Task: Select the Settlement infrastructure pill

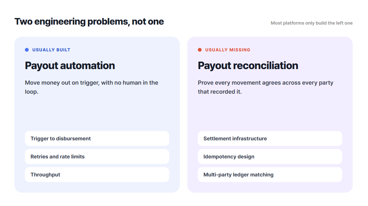Action: coord(270,138)
